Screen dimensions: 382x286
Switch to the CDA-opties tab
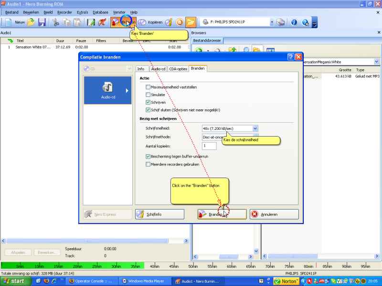(178, 69)
